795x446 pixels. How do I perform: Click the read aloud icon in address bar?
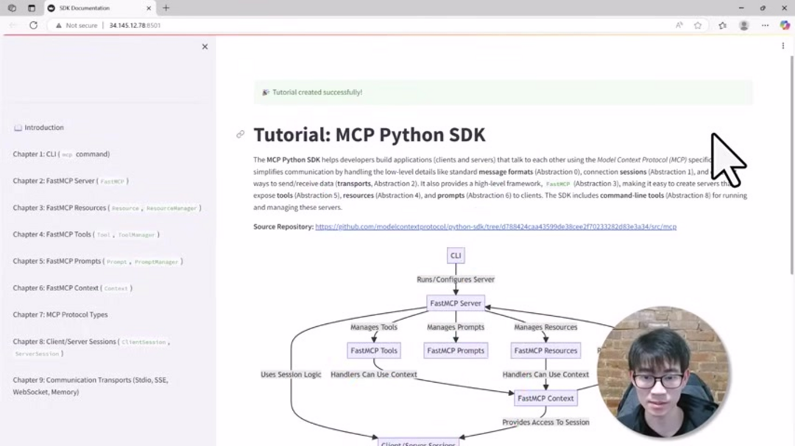[679, 25]
